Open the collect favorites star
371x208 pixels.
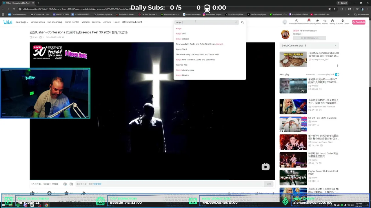point(325,21)
